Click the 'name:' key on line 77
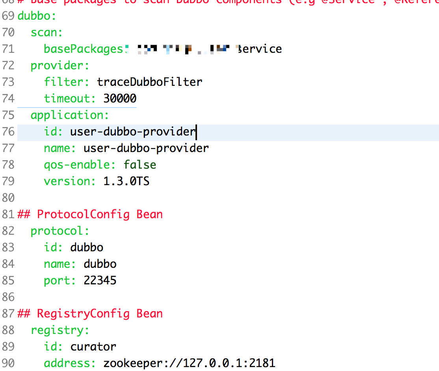 click(x=60, y=148)
